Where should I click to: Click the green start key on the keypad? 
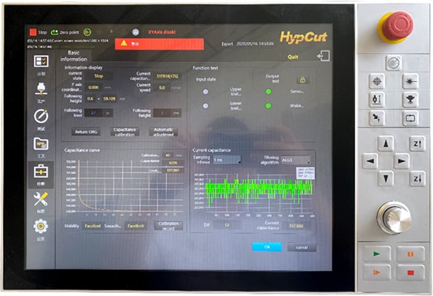376,253
